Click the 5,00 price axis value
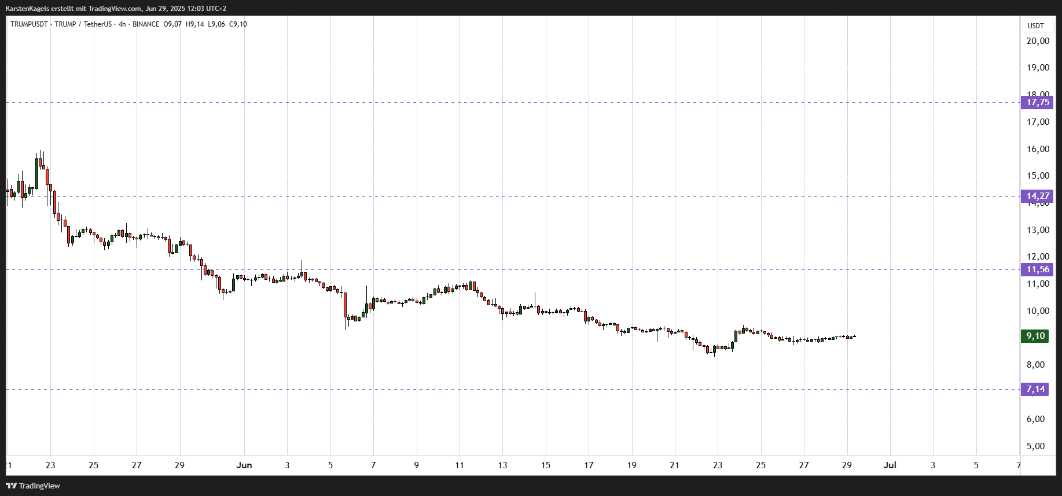 tap(1036, 446)
